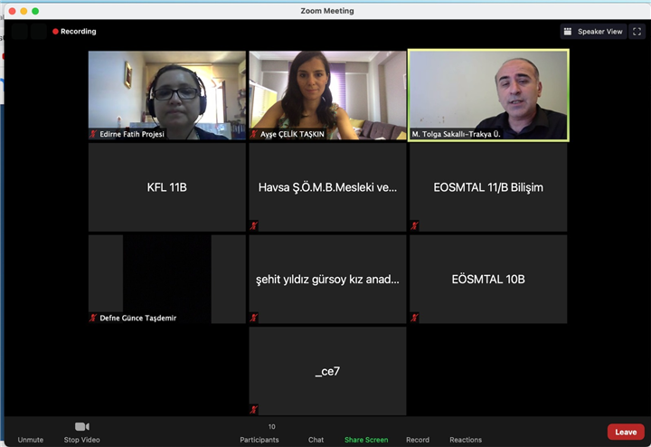
Task: Minimize the Zoom window with yellow button
Action: coord(24,11)
